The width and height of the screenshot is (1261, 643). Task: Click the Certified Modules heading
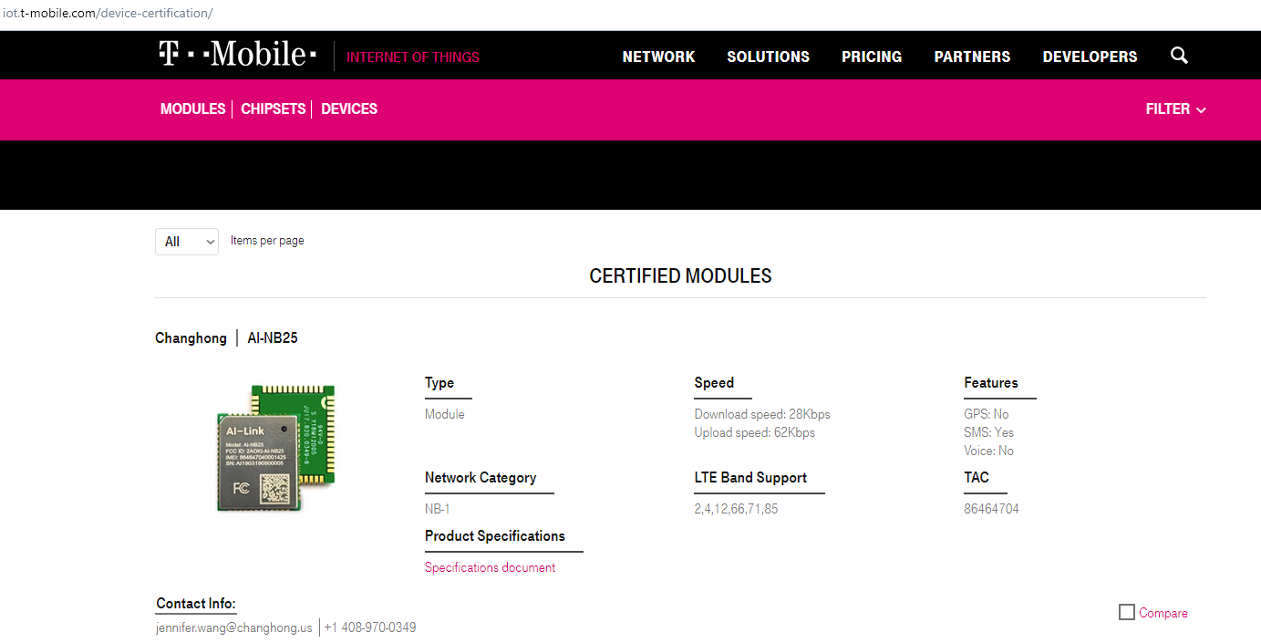tap(680, 275)
